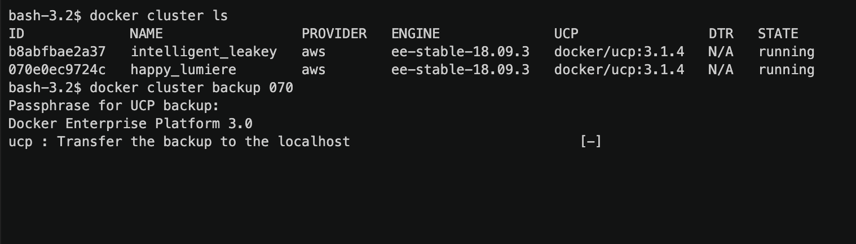This screenshot has width=856, height=244.
Task: Click the "docker cluster ls" command text
Action: [158, 16]
